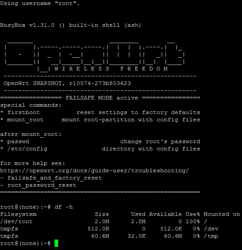Click the /tmp mount point
This screenshot has width=242, height=250.
[x=211, y=236]
